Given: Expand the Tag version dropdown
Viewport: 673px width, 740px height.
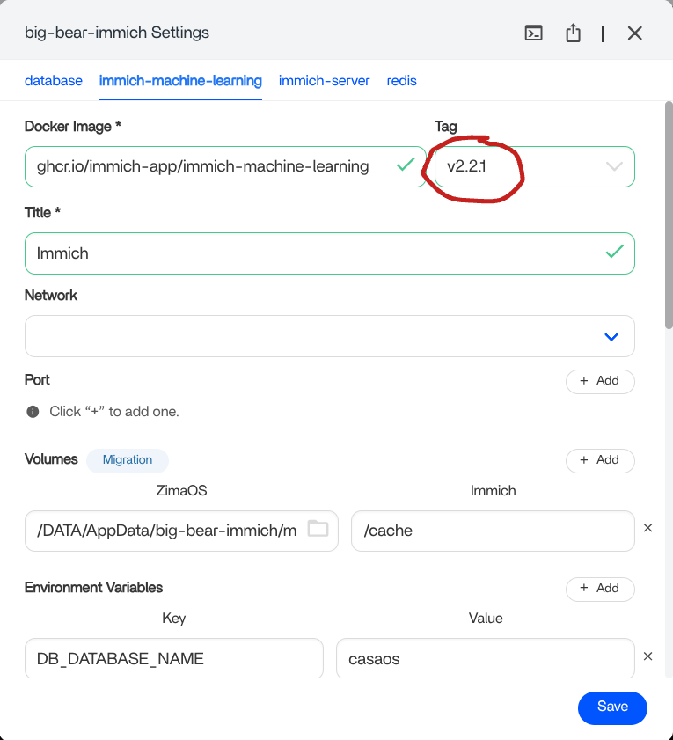Looking at the screenshot, I should click(614, 166).
